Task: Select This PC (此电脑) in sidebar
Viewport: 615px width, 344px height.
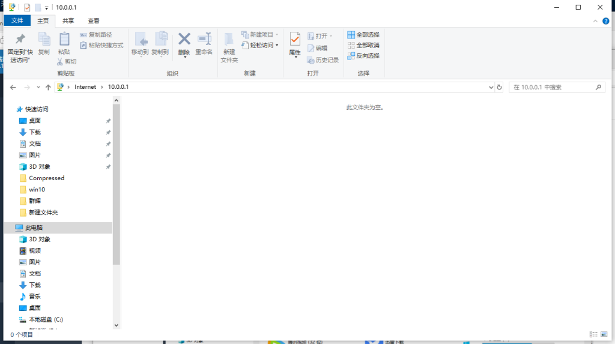Action: click(34, 228)
